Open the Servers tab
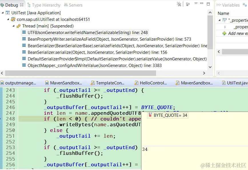Viewport: 248px width, 170px height. pyautogui.click(x=73, y=5)
